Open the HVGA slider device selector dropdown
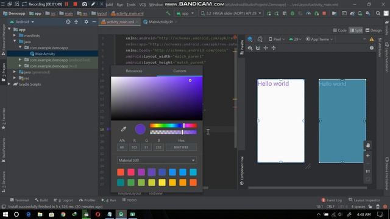This screenshot has height=219, width=390. (231, 13)
